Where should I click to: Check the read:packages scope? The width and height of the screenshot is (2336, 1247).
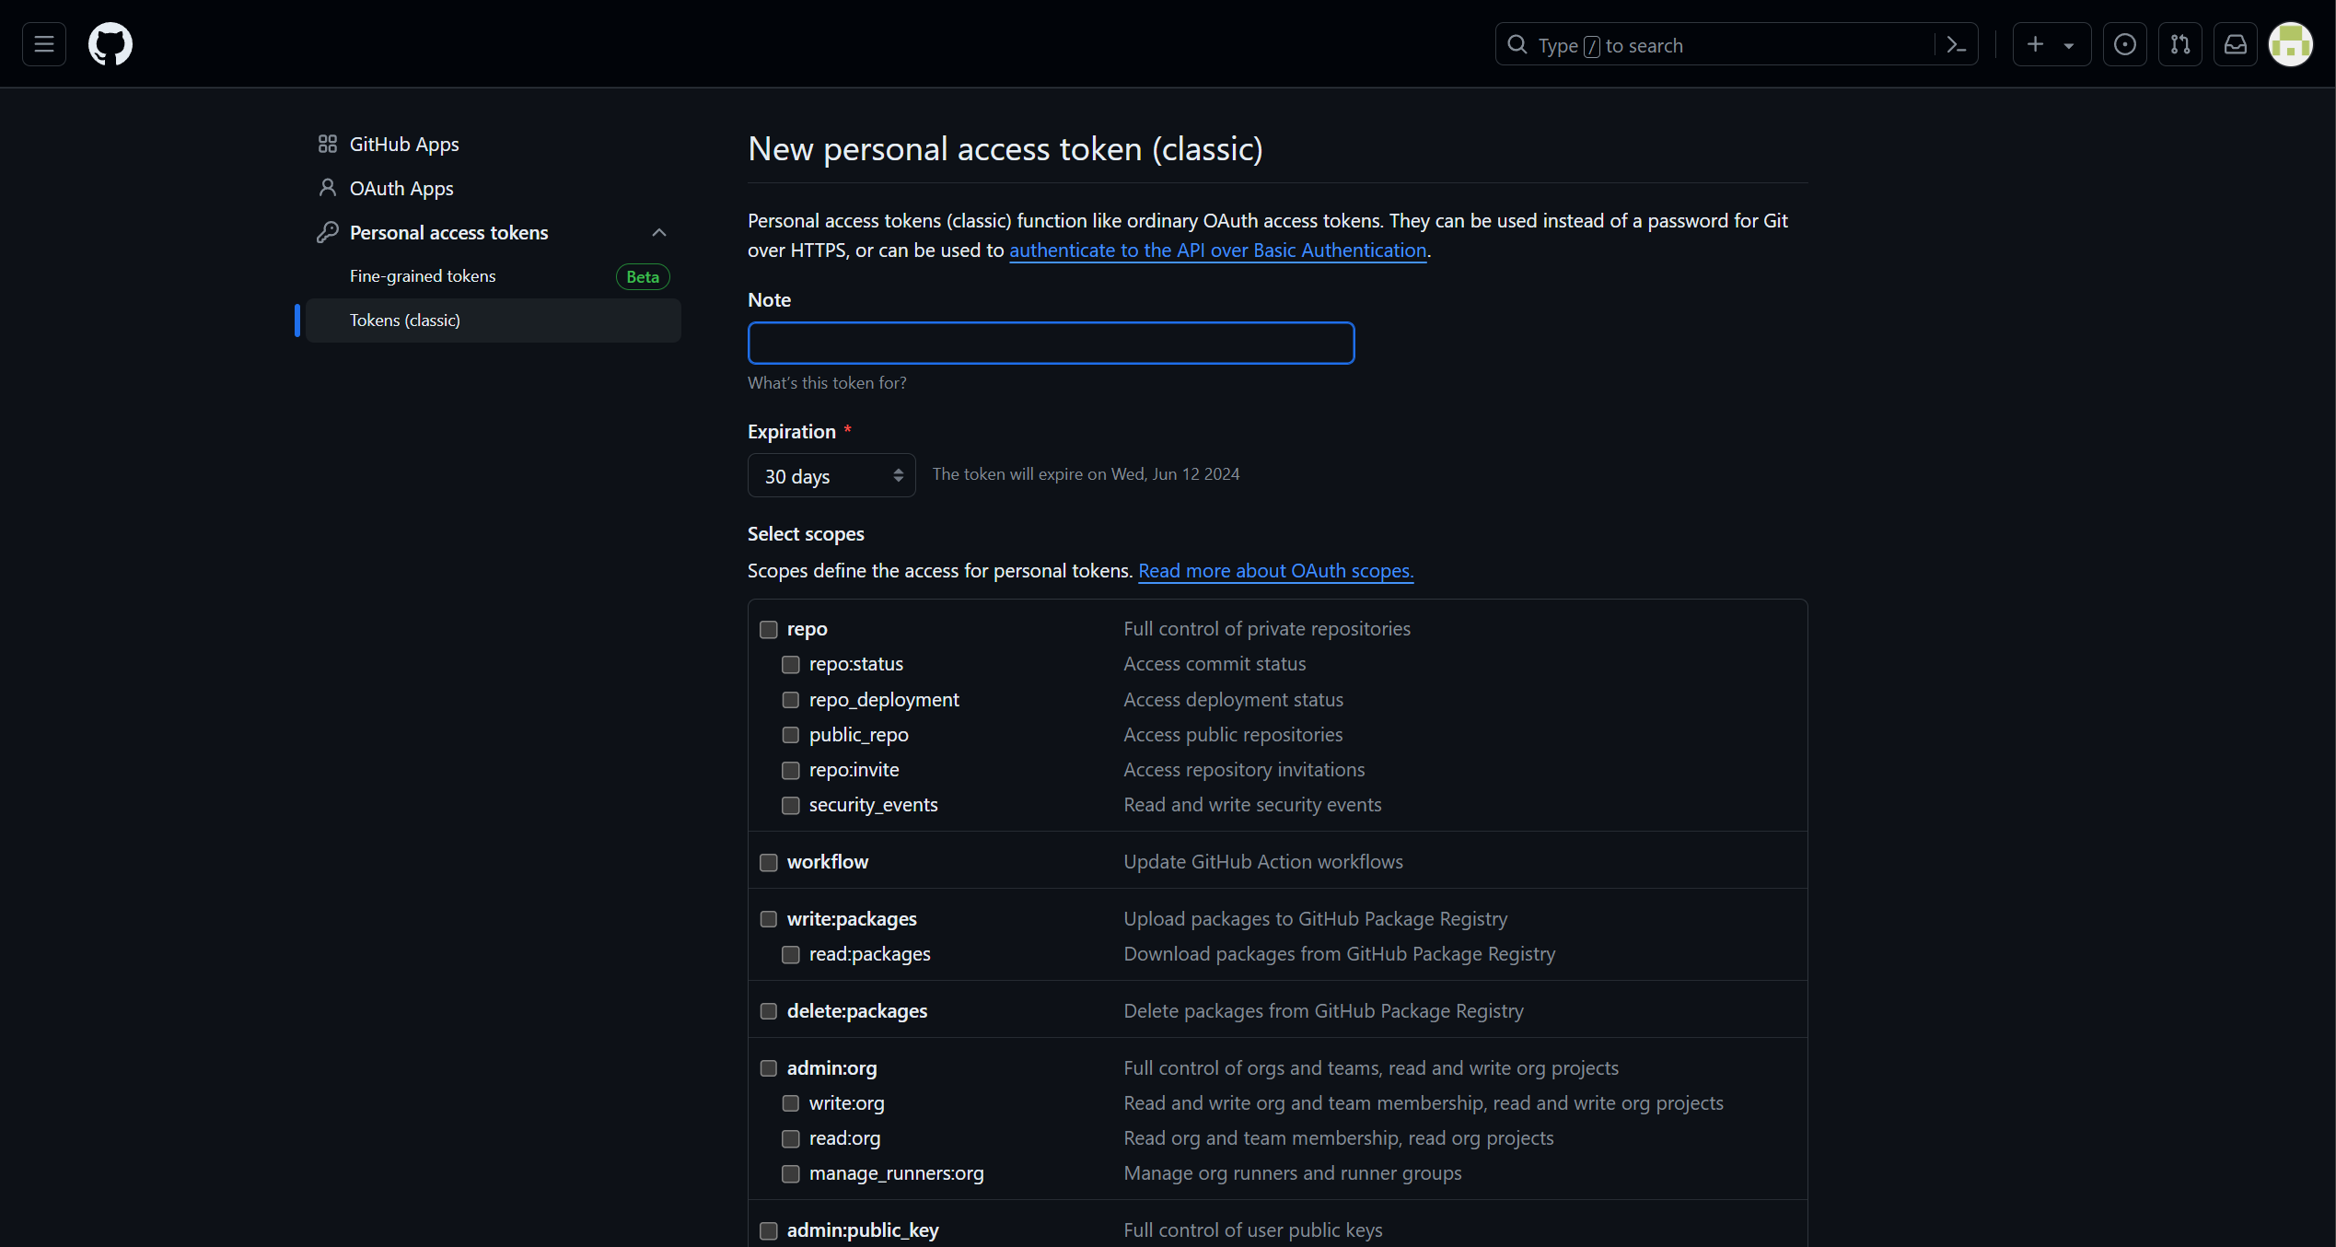point(791,954)
